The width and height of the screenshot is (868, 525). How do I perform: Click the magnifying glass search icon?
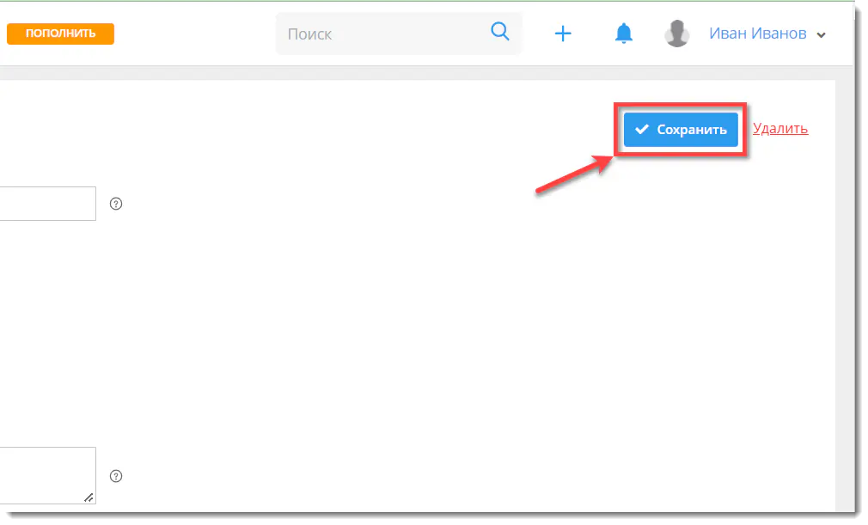pyautogui.click(x=500, y=32)
